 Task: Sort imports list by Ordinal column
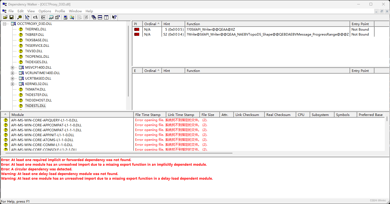pyautogui.click(x=152, y=24)
